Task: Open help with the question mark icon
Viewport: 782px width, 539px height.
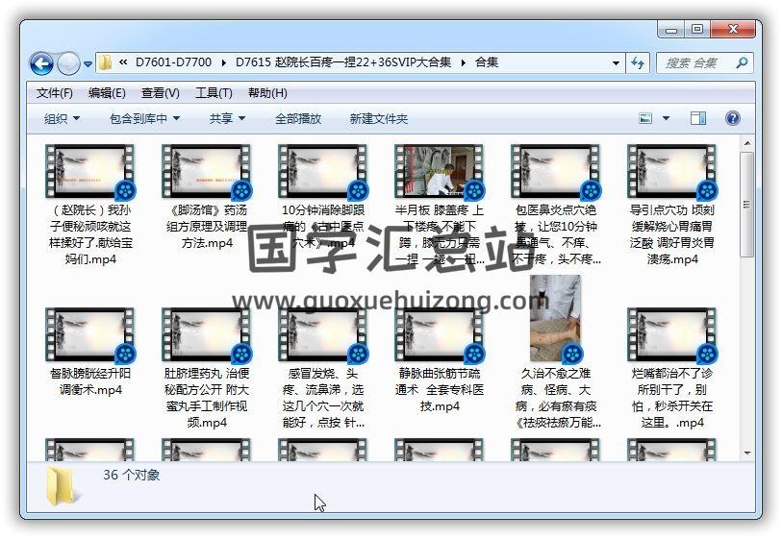Action: 732,118
